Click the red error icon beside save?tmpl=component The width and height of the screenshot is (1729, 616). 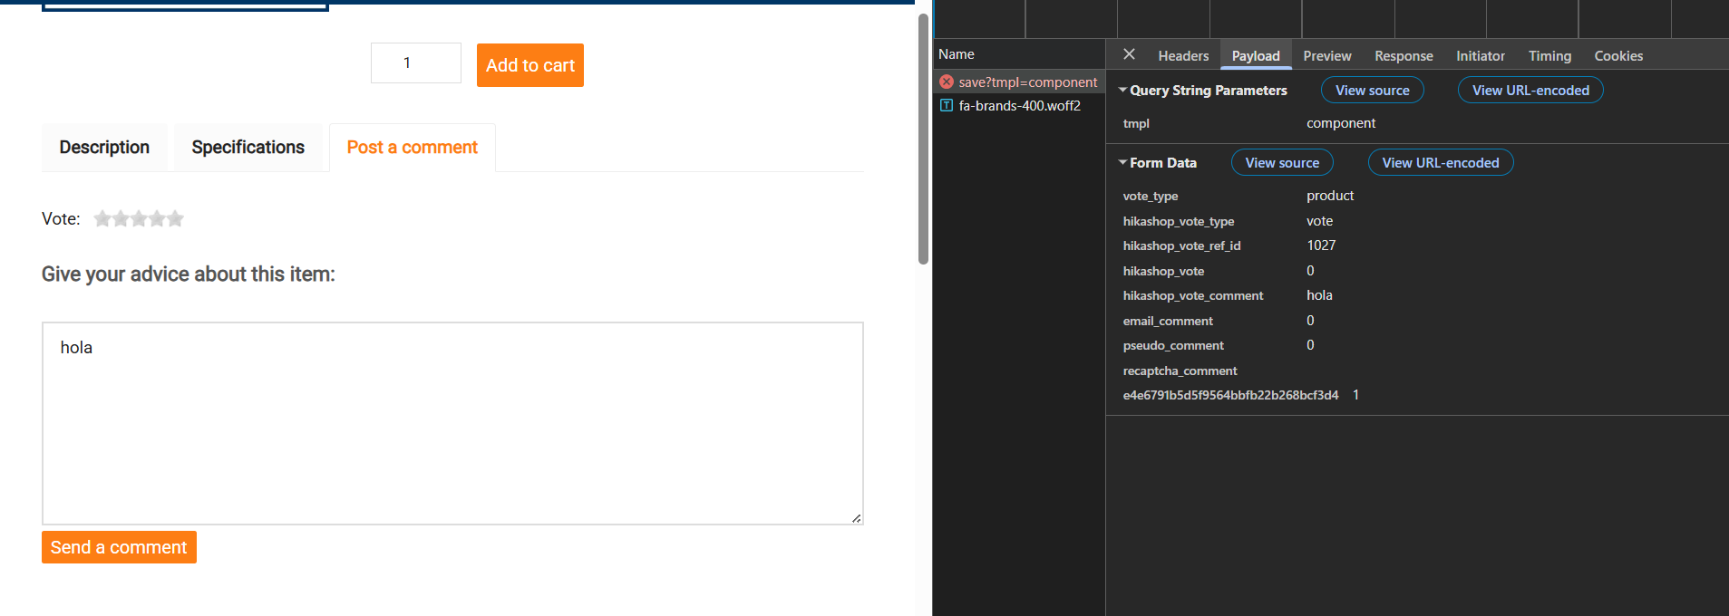click(x=947, y=82)
